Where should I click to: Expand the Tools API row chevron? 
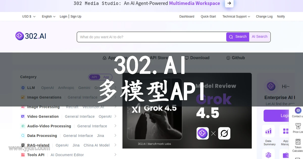115,155
